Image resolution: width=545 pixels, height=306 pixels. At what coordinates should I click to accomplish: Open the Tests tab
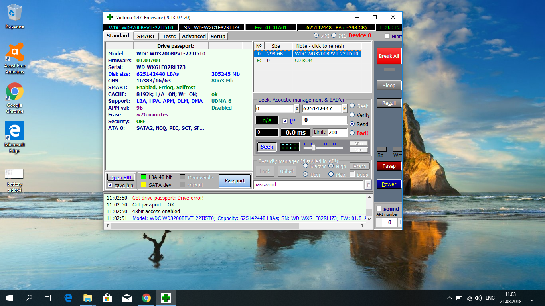point(169,36)
